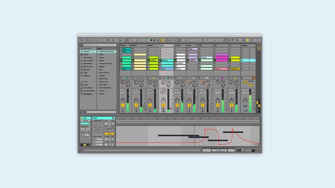335x188 pixels.
Task: Click Stop All Clips in the Master track
Action: point(242,78)
